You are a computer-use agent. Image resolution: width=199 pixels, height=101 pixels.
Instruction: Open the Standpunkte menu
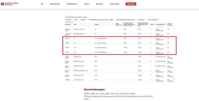[55, 4]
